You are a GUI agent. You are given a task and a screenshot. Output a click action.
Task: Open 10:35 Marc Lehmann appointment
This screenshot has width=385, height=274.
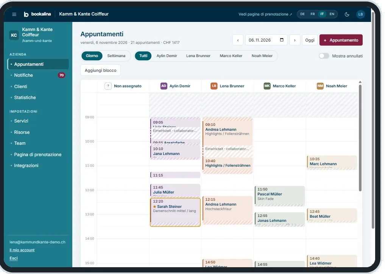(332, 163)
